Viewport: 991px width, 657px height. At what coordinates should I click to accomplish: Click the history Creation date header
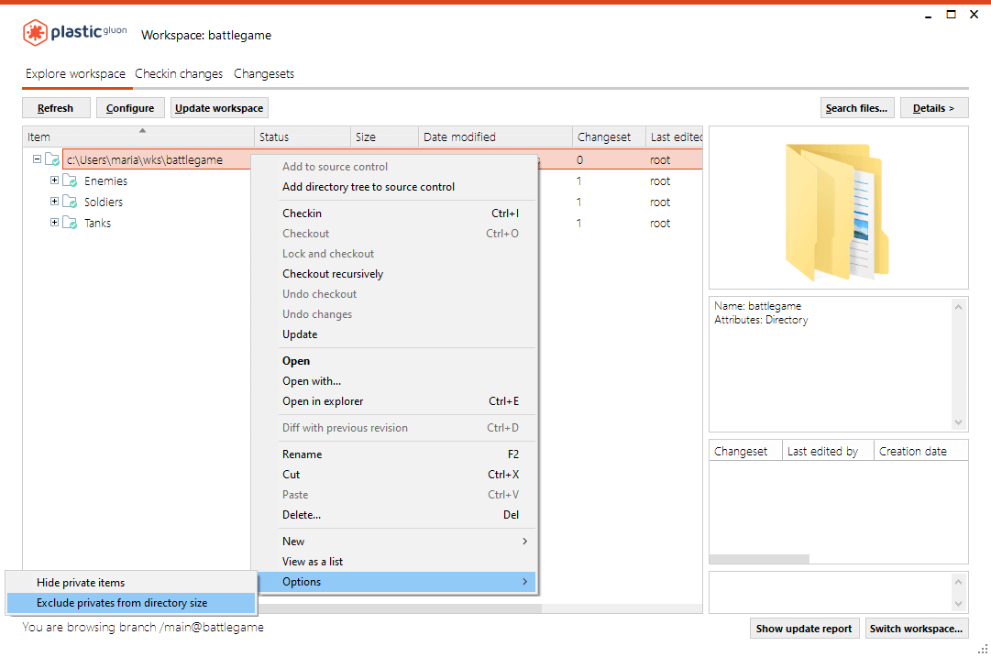click(920, 451)
